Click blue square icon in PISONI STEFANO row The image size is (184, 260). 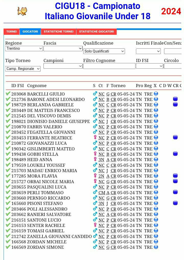point(175,203)
